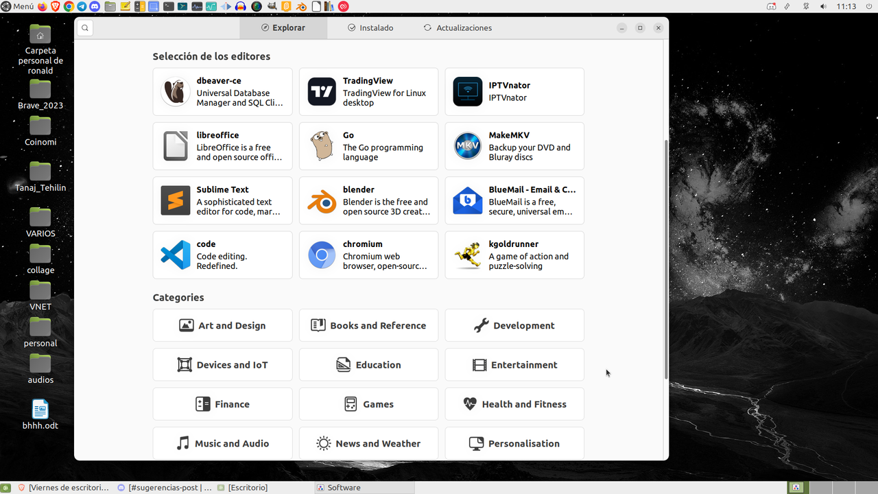This screenshot has width=878, height=494.
Task: Open the Discord tray icon with red badge
Action: click(772, 6)
